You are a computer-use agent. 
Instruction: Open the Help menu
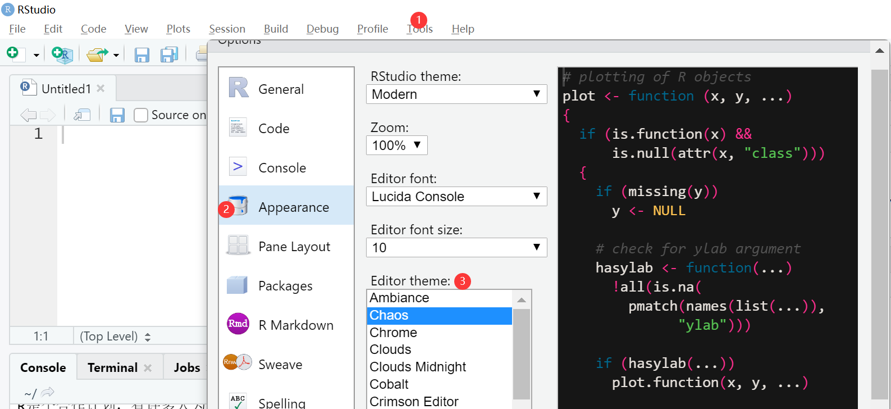[x=463, y=29]
